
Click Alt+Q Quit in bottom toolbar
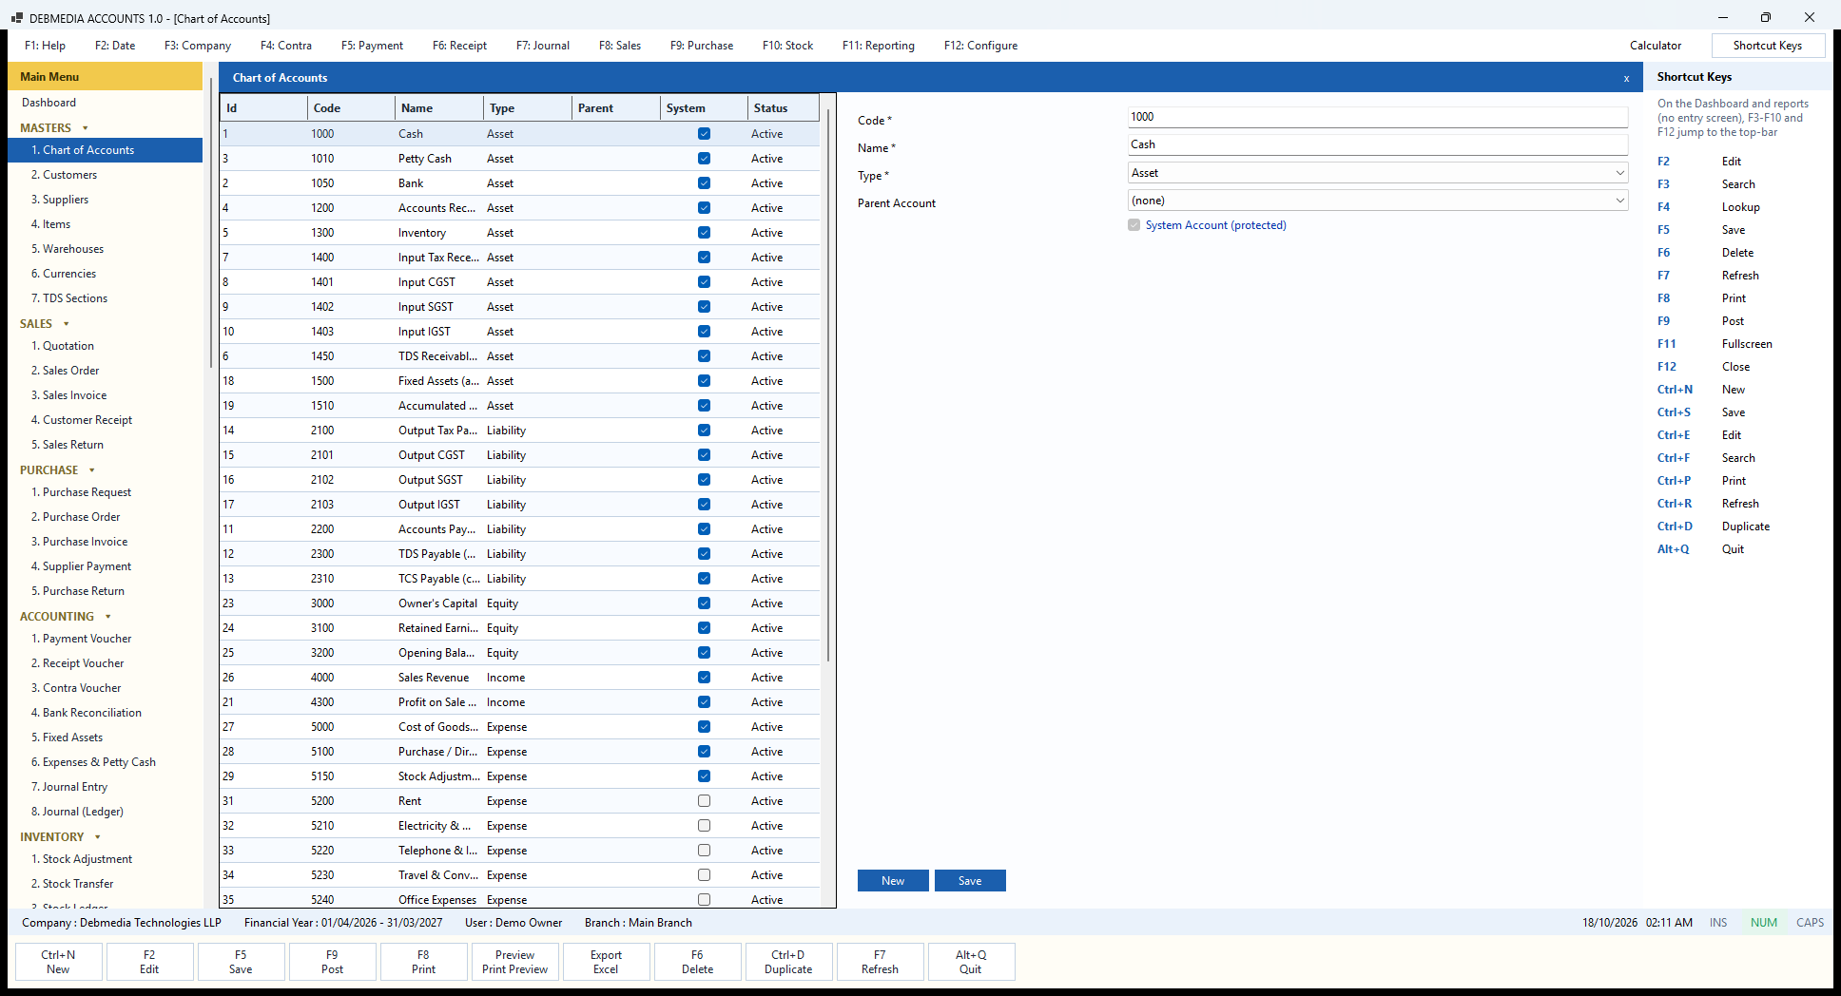[971, 962]
